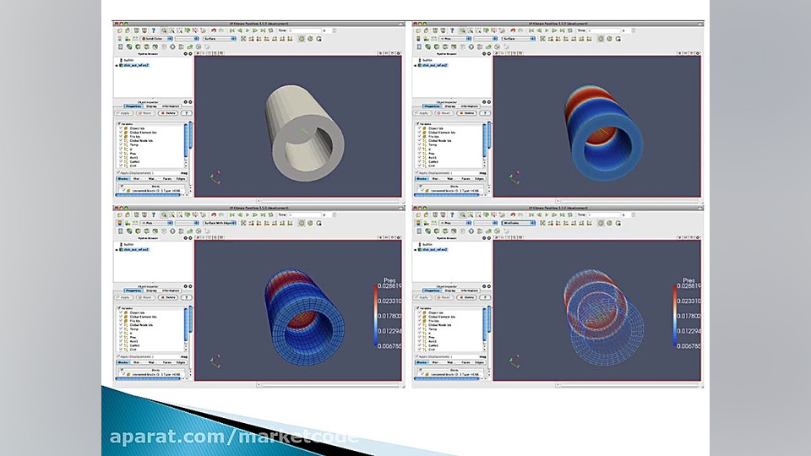Viewport: 811px width, 456px height.
Task: Click the Help question-mark icon in the Solid Color window
Action: (154, 30)
